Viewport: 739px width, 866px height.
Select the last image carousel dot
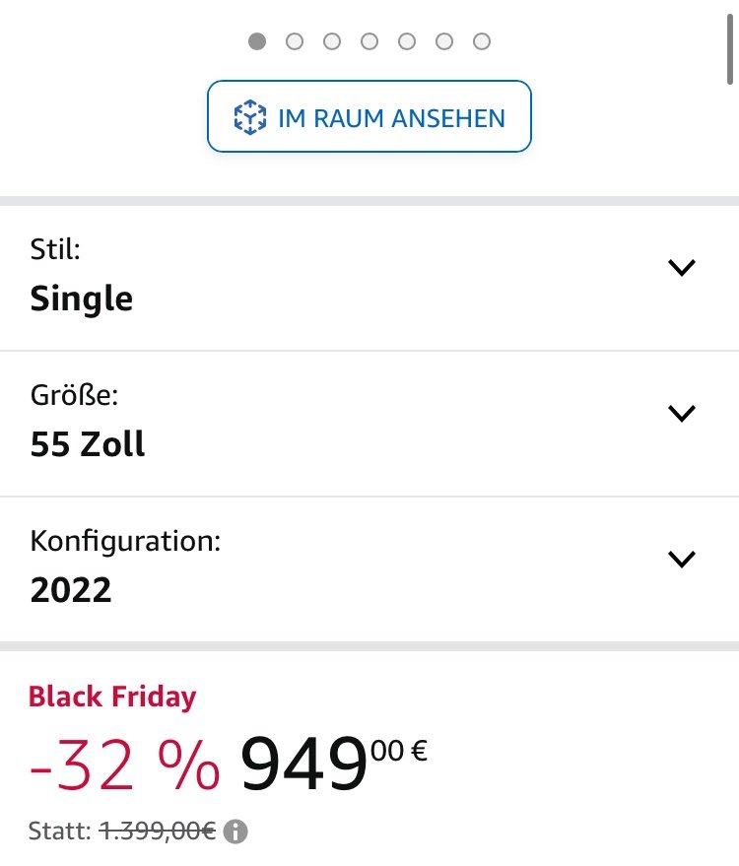tap(482, 41)
